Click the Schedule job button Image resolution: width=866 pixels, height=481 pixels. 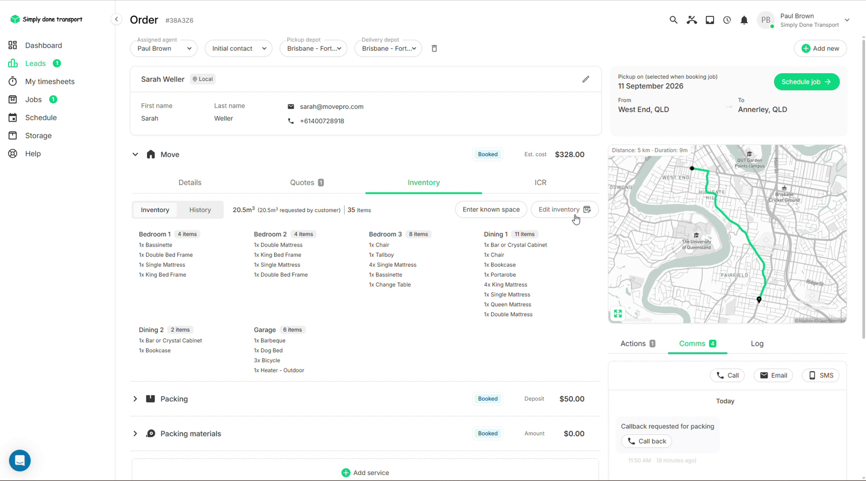coord(806,82)
